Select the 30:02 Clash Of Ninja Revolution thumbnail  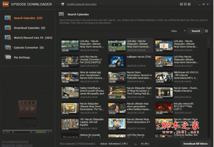(x=117, y=93)
